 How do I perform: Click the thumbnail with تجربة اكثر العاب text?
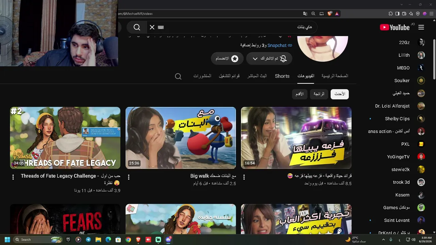coord(296,219)
